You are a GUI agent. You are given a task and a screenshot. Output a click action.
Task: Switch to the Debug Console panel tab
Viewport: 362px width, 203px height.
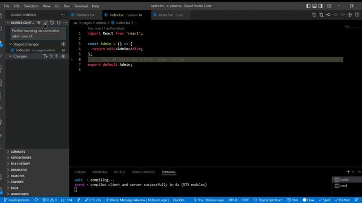coord(143,172)
